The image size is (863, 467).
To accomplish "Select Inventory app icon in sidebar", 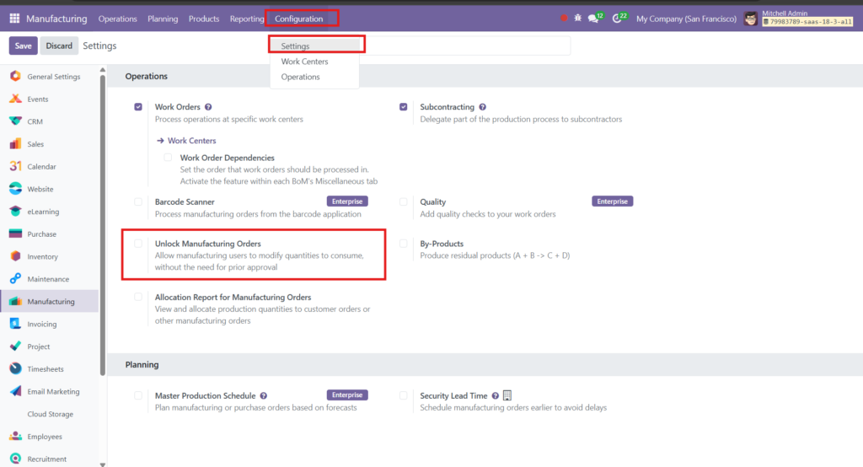I will click(15, 256).
